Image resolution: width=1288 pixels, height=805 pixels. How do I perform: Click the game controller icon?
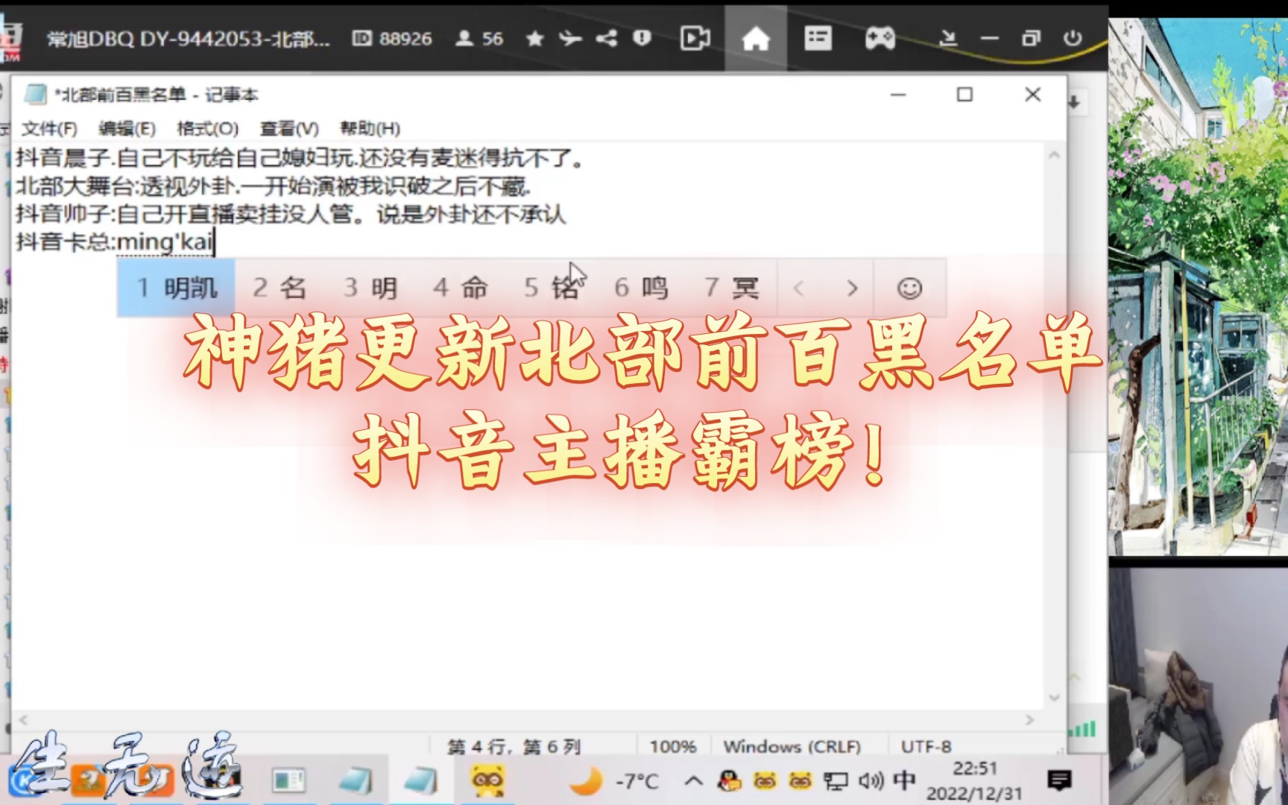880,38
